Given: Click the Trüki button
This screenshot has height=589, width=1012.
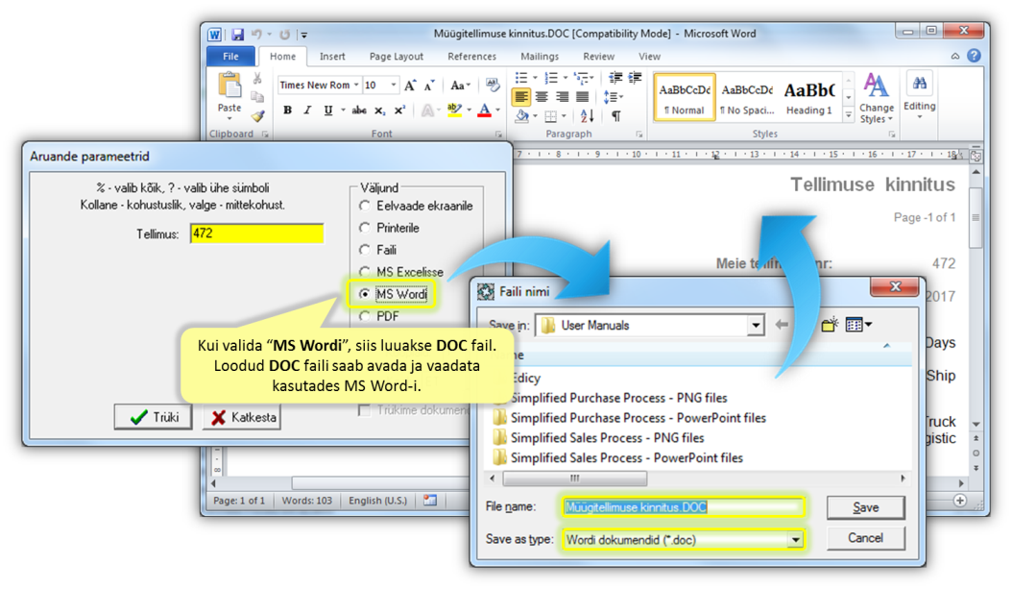Looking at the screenshot, I should [x=154, y=417].
